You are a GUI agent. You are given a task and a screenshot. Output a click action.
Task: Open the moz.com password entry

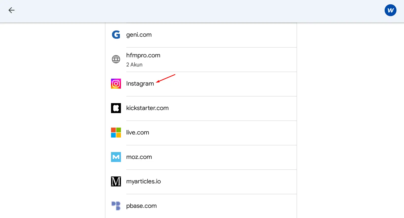201,157
